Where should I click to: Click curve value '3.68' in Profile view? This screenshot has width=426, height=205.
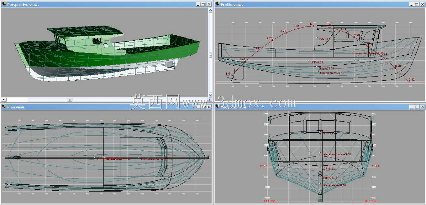(x=310, y=24)
